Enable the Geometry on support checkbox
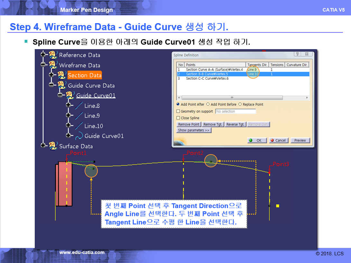 click(x=178, y=111)
